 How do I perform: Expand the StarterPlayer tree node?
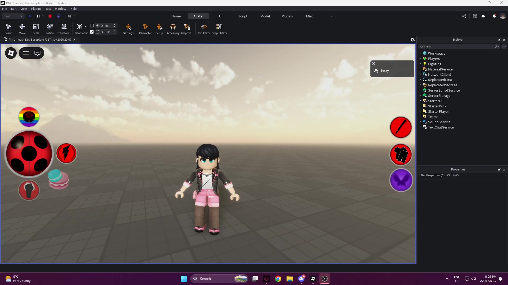(x=420, y=111)
